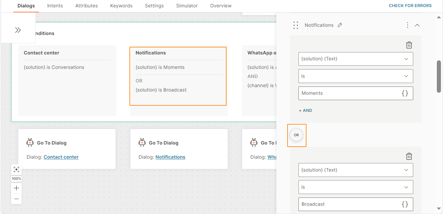This screenshot has width=443, height=214.
Task: Delete the Broadcast condition trash icon
Action: [x=409, y=156]
